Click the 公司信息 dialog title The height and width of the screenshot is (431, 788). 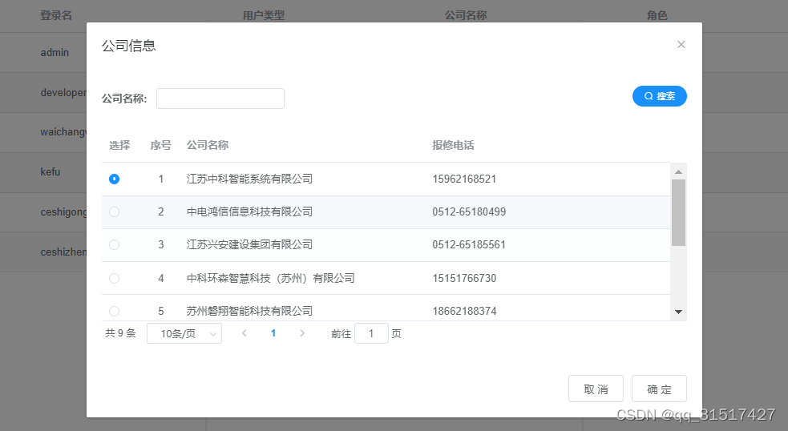point(129,46)
